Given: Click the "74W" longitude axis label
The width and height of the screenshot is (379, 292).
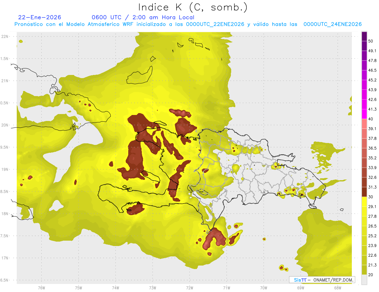Looking at the screenshot, I should tap(115, 288).
